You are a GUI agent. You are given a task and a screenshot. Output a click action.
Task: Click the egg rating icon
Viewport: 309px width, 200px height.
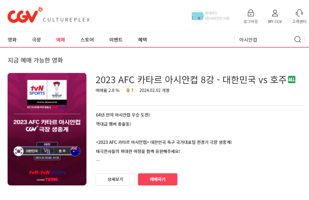[128, 90]
